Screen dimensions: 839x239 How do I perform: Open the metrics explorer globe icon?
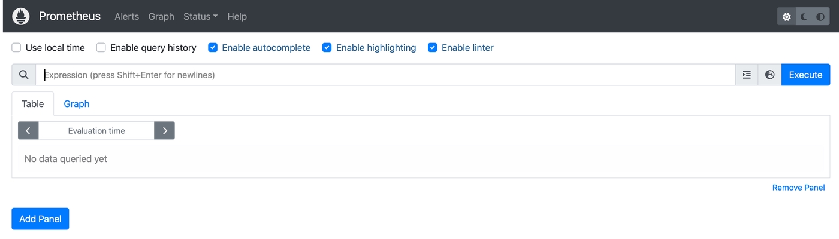pyautogui.click(x=770, y=75)
